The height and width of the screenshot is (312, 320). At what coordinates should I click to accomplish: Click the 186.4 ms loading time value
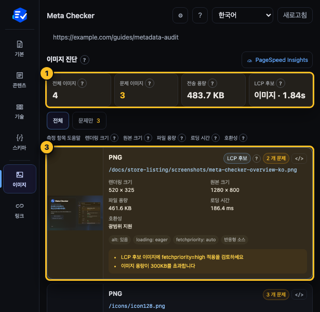pyautogui.click(x=222, y=209)
